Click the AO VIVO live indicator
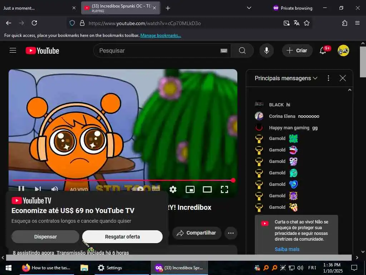 [79, 189]
